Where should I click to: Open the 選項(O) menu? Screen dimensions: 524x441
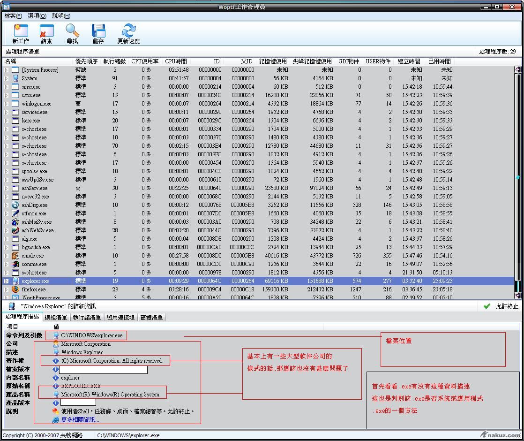pos(37,16)
